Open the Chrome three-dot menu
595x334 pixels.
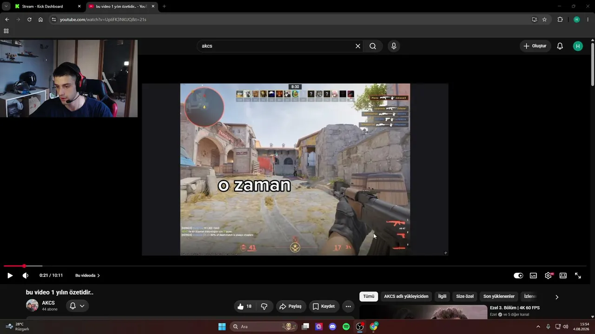(x=588, y=19)
